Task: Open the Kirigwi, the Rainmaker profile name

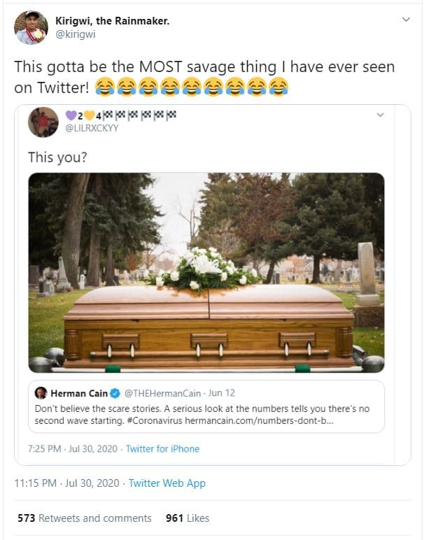Action: point(112,21)
